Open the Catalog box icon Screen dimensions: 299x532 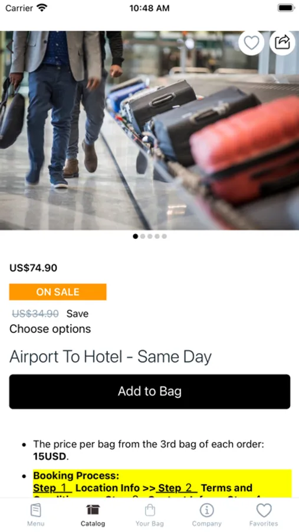[93, 510]
